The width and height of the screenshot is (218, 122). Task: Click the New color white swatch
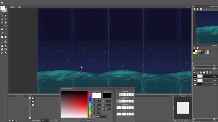pyautogui.click(x=97, y=96)
